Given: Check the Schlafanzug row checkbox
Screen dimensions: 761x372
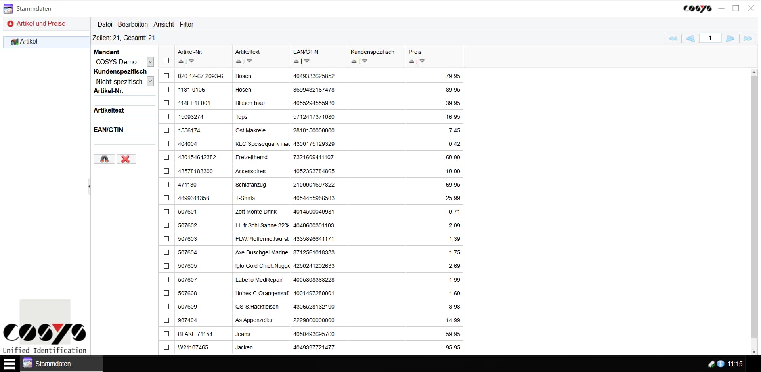Looking at the screenshot, I should [166, 184].
